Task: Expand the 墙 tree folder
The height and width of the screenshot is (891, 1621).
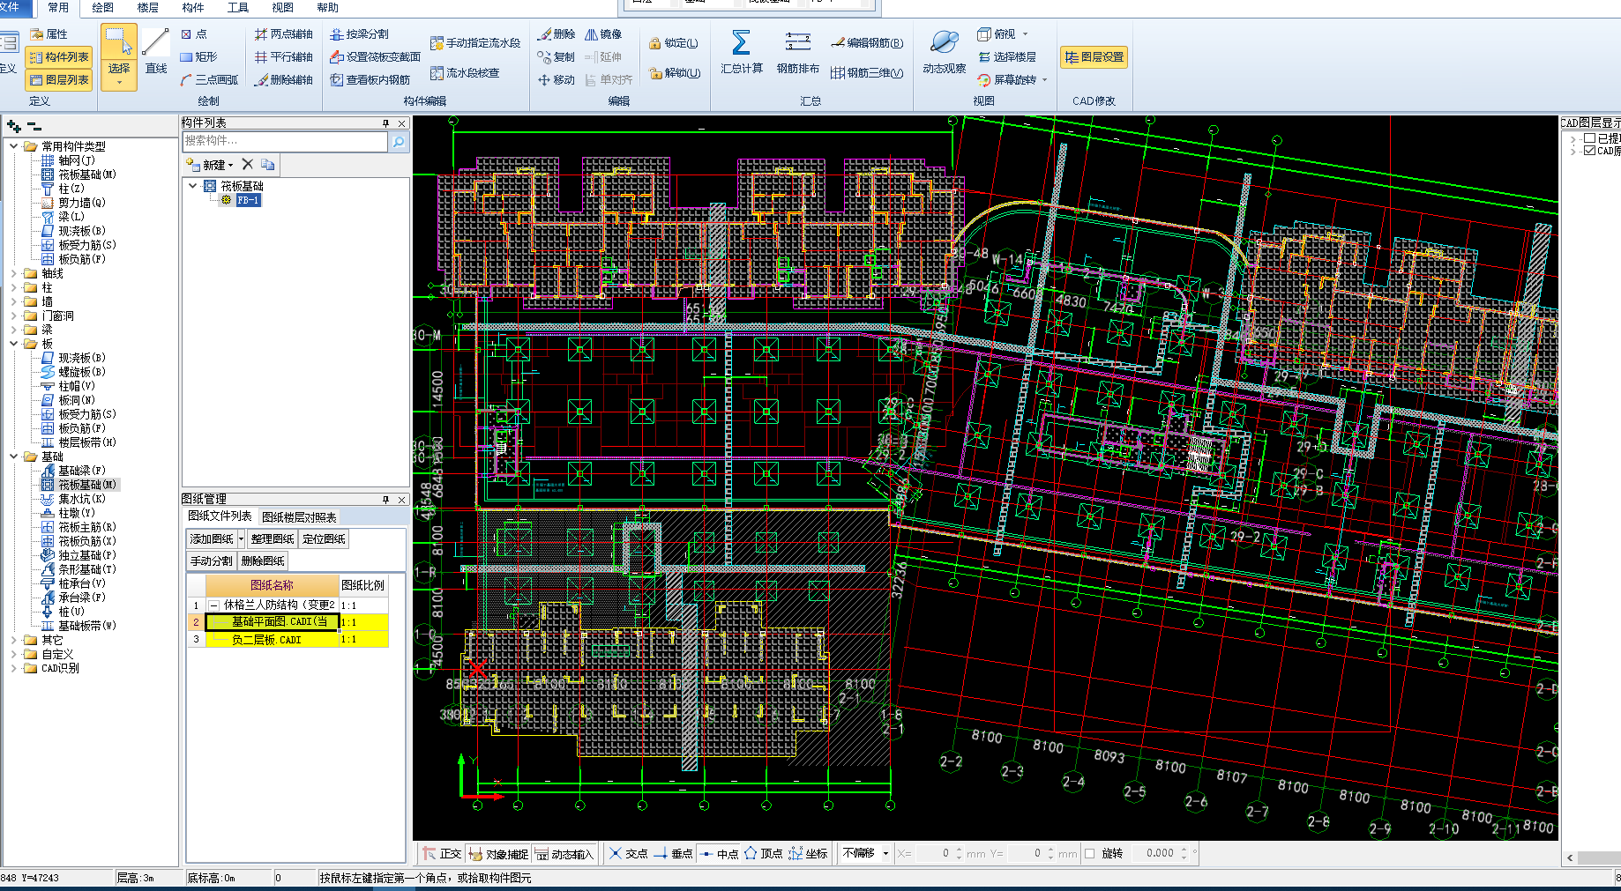Action: coord(14,301)
